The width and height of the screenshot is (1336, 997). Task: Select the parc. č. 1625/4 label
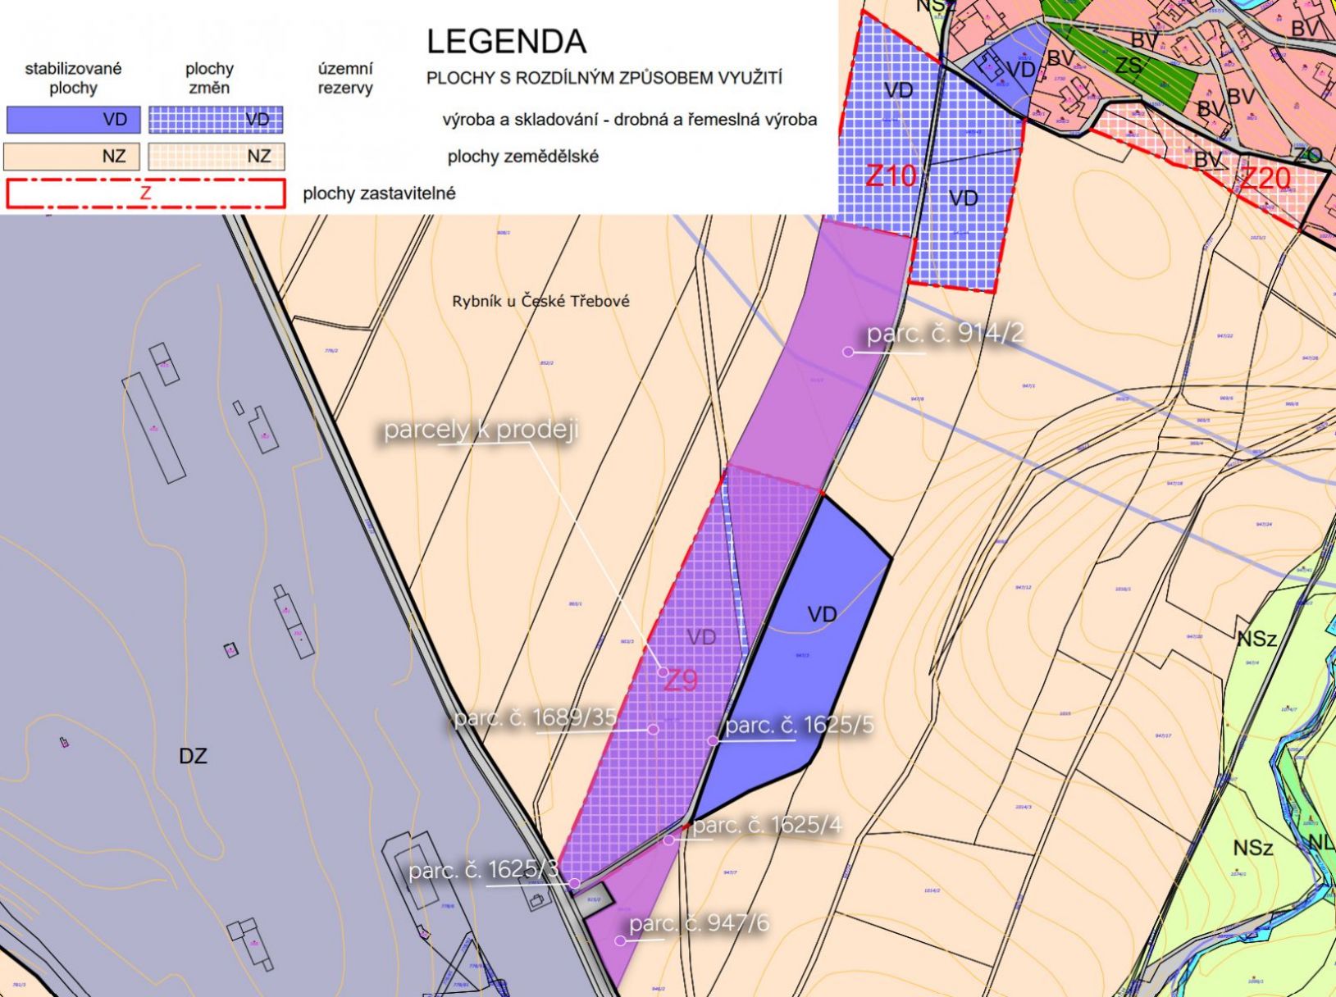coord(768,825)
